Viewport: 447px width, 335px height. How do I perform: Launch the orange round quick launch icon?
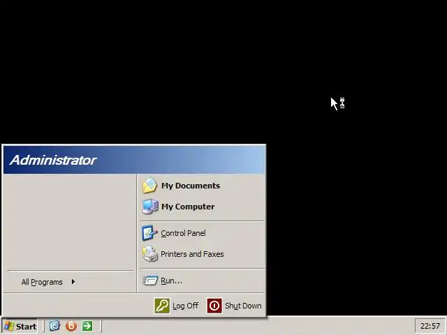pyautogui.click(x=71, y=326)
